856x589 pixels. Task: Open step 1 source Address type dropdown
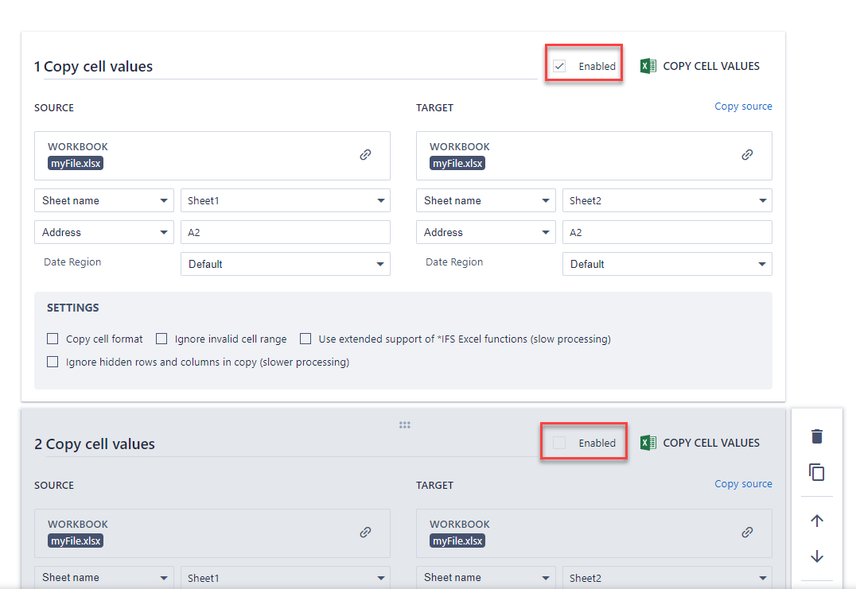coord(103,233)
